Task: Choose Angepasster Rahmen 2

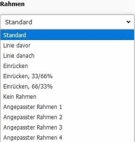Action: click(x=67, y=117)
